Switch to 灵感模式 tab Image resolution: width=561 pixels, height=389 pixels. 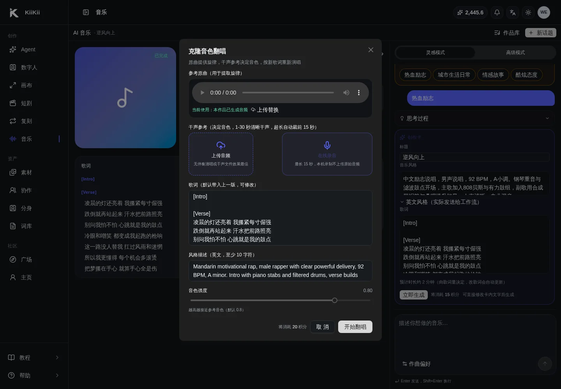point(436,53)
